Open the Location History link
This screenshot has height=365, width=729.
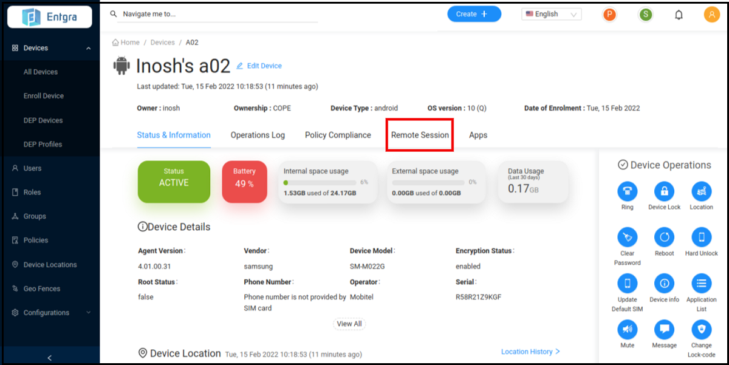(530, 352)
